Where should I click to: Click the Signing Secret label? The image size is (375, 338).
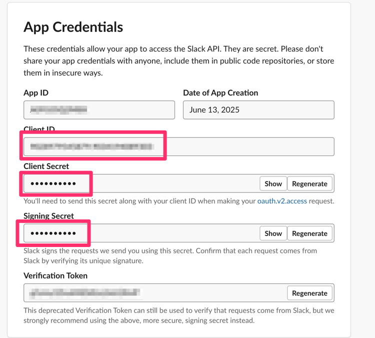(48, 216)
